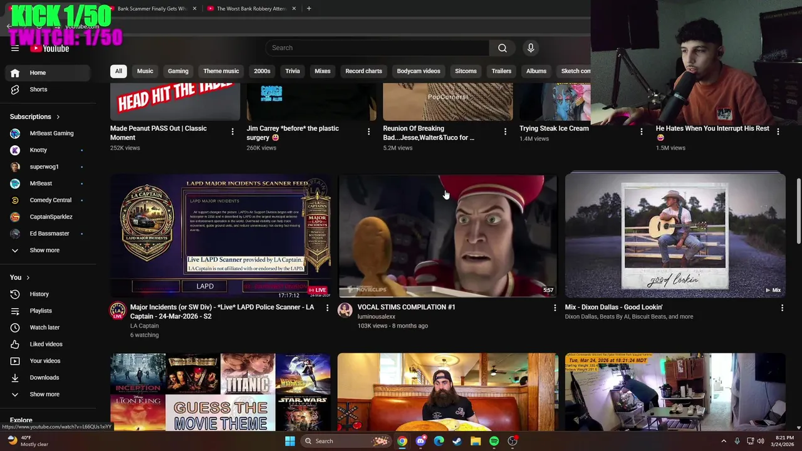The image size is (802, 451).
Task: Open Shorts from the sidebar
Action: pos(48,90)
